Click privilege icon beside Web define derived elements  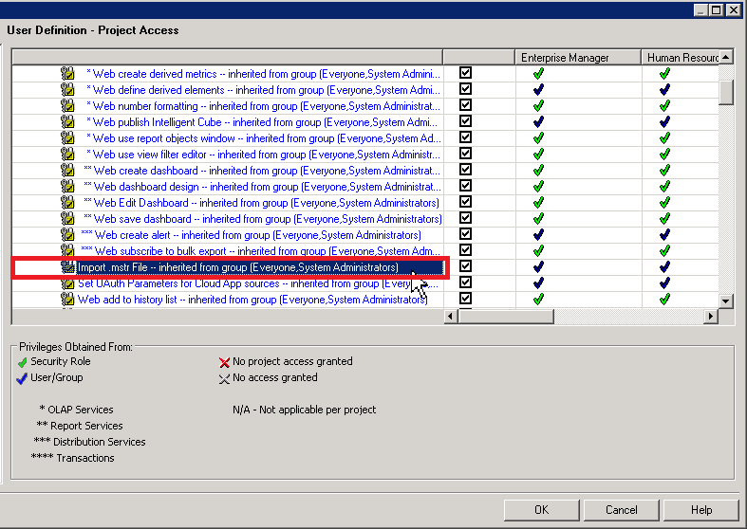click(x=67, y=89)
